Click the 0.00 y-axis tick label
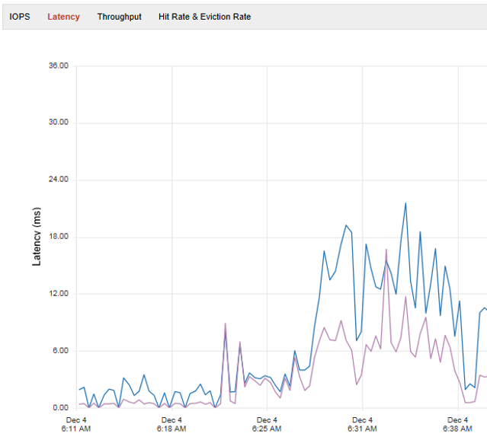Image resolution: width=487 pixels, height=440 pixels. tap(60, 408)
